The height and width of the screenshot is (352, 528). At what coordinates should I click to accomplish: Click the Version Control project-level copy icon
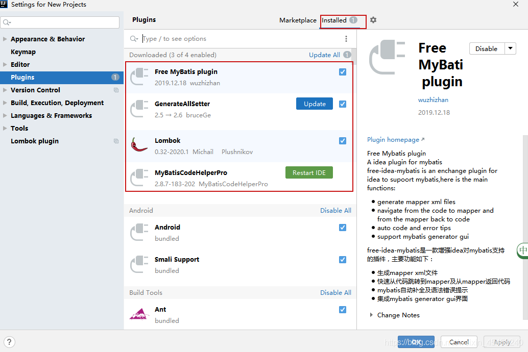pyautogui.click(x=116, y=90)
